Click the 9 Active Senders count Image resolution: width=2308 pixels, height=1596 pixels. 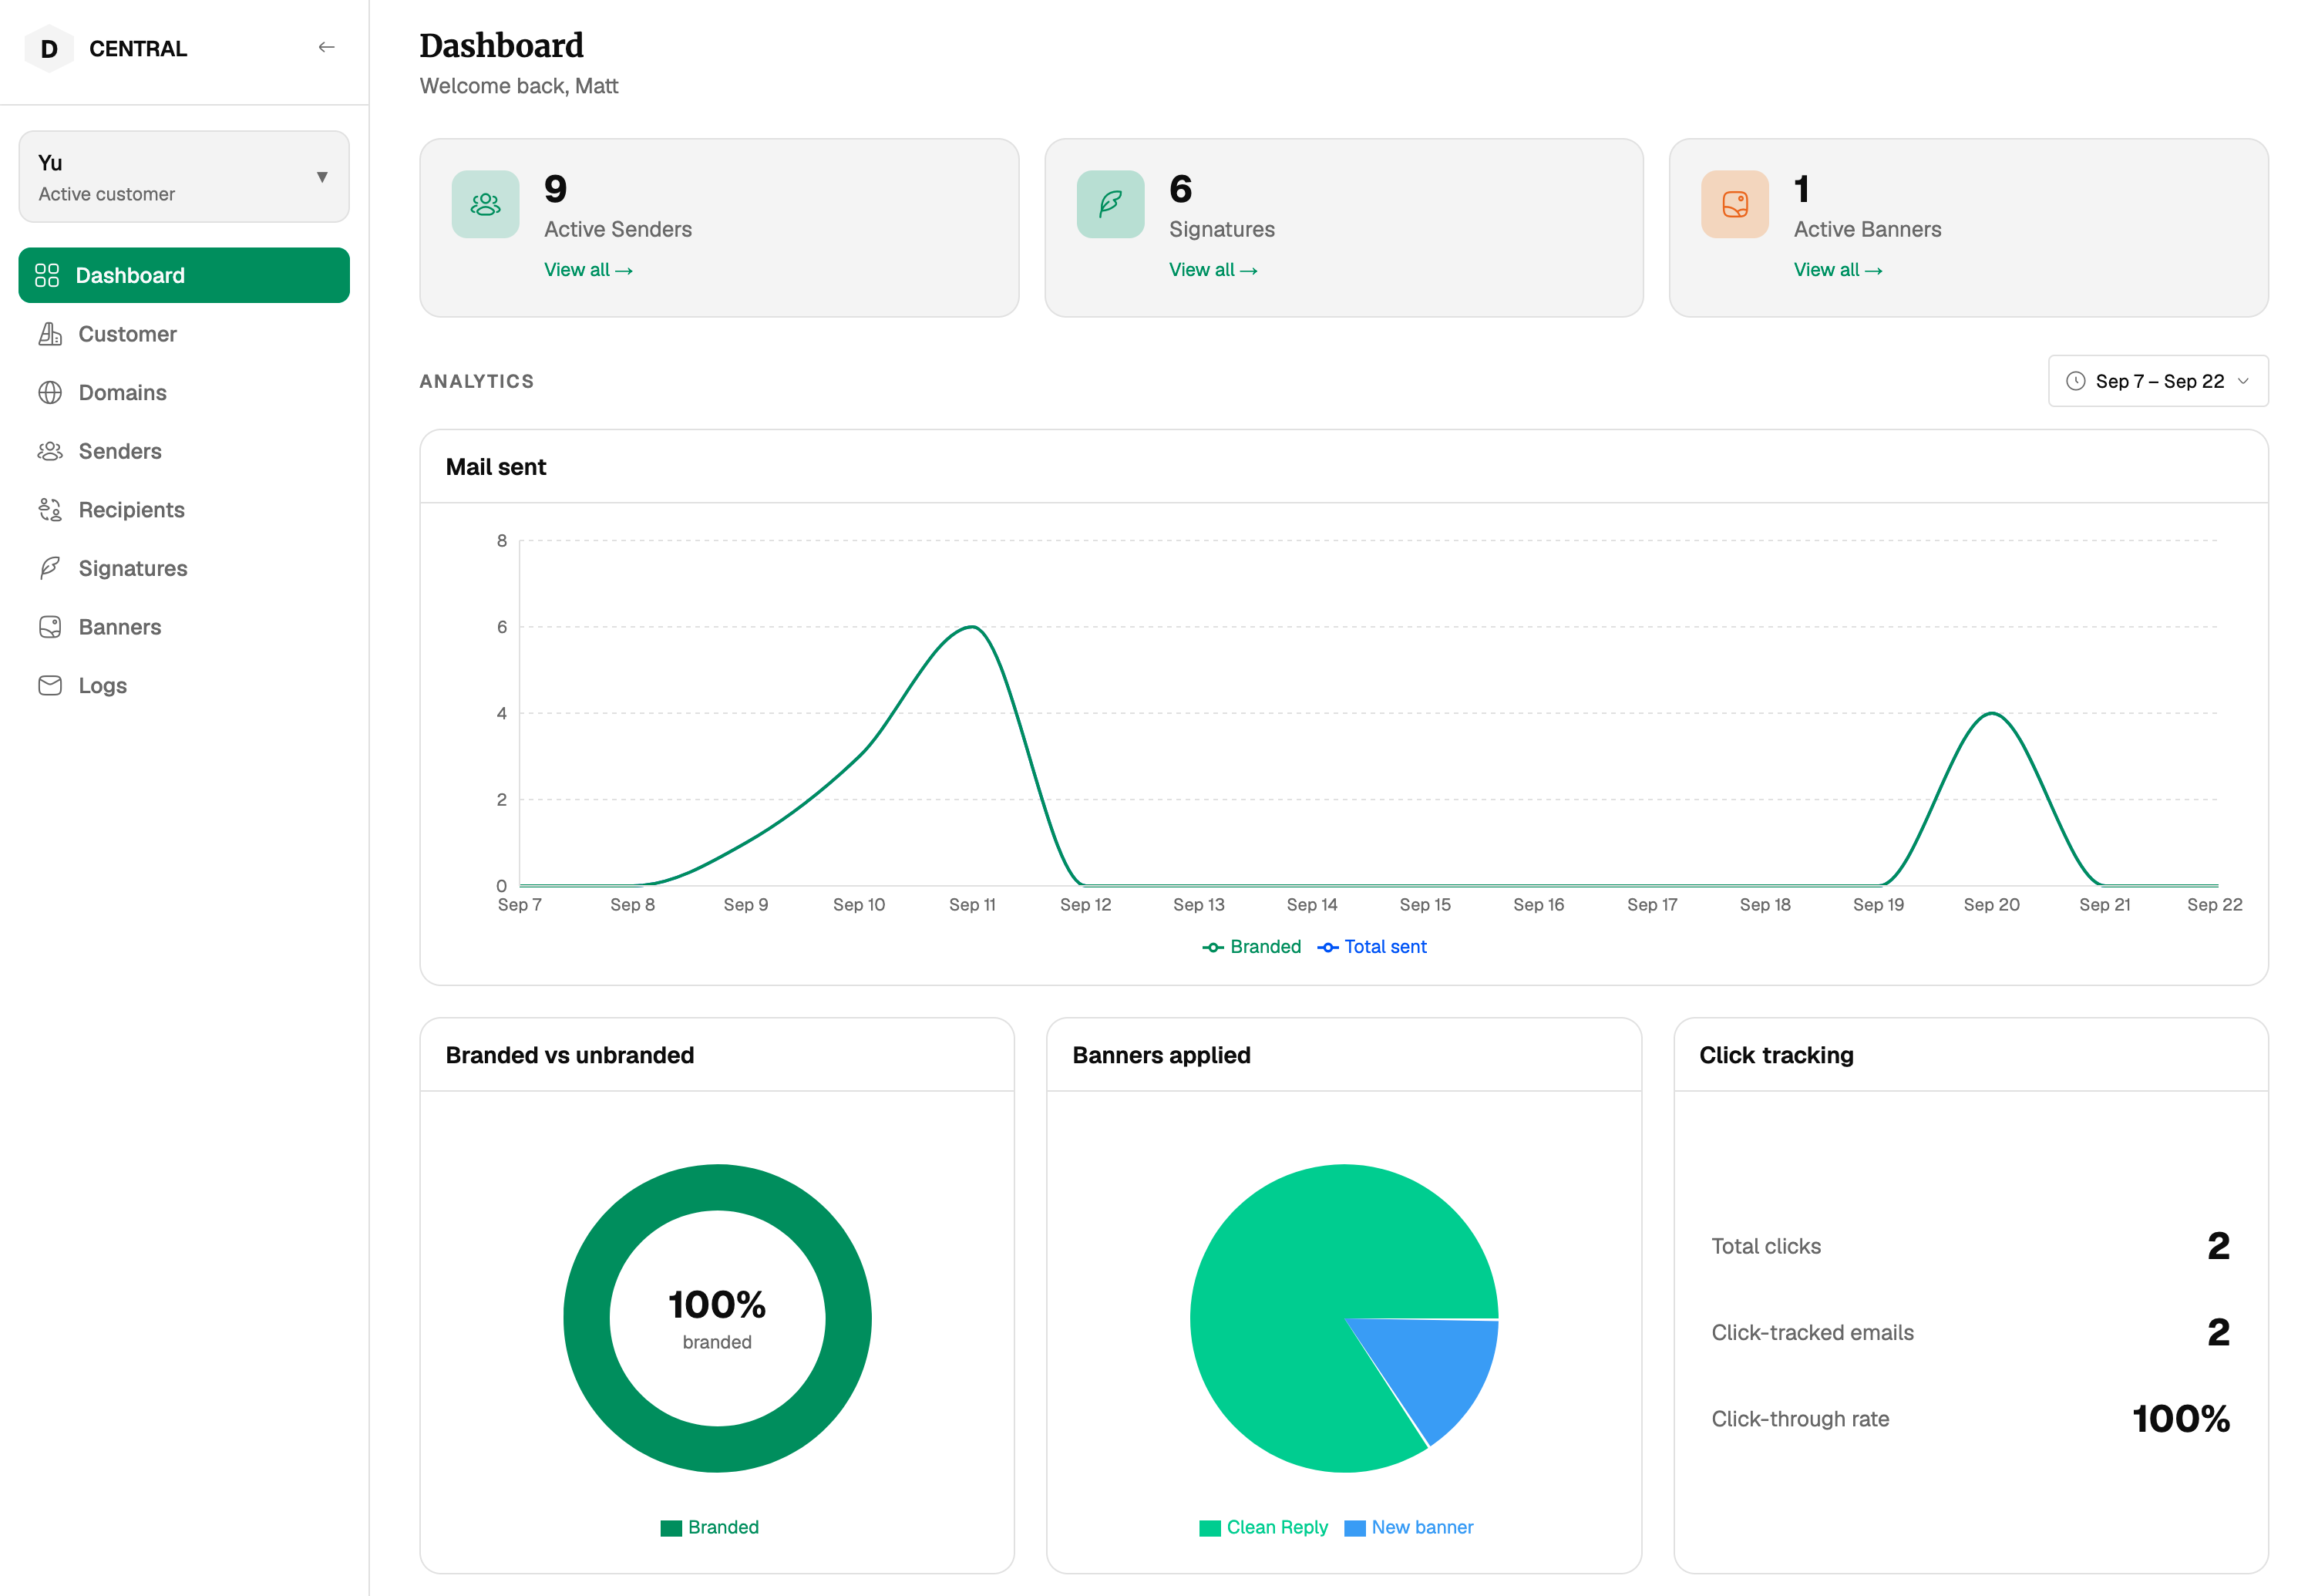click(x=556, y=189)
